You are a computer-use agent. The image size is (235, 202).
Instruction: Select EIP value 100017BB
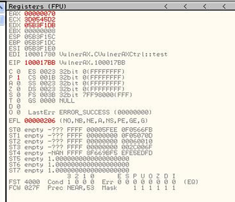(40, 63)
